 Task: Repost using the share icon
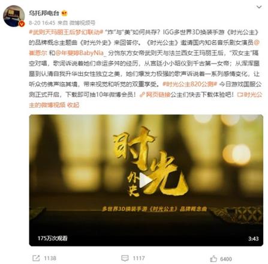[x=36, y=258]
